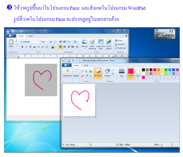Screen dimensions: 183x157
Task: Open WordPad Home tab
Action: click(x=21, y=36)
